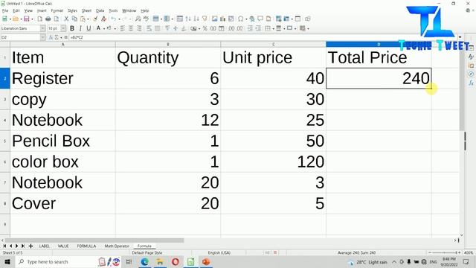Expand the Borders dropdown arrow
Viewport: 476px width, 268px height.
(x=273, y=28)
